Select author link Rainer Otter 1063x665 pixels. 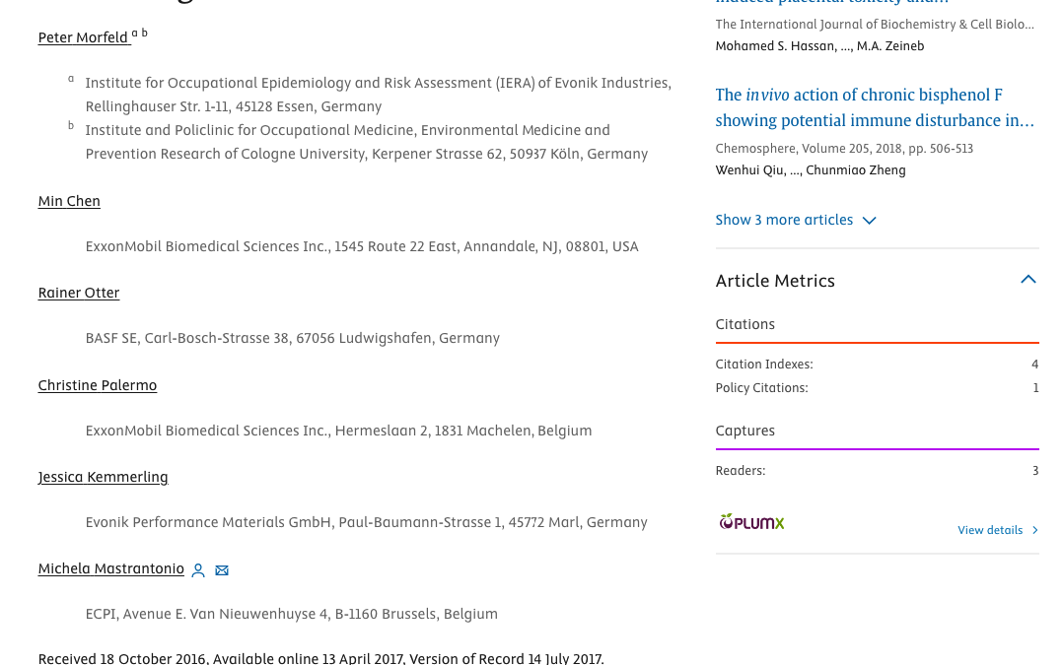(79, 293)
